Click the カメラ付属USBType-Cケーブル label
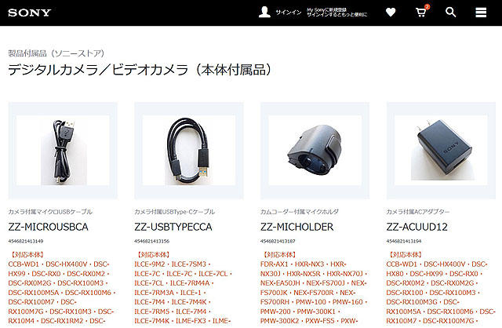 tap(175, 212)
